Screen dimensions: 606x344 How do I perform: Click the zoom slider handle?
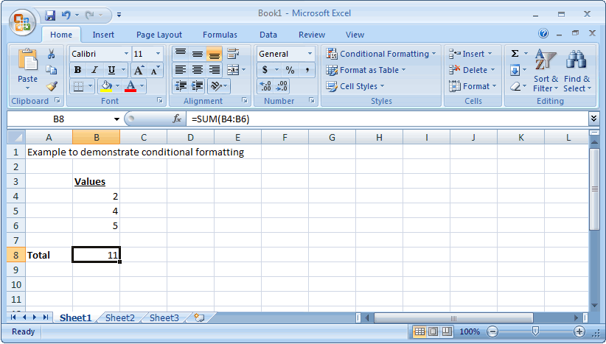(x=536, y=331)
